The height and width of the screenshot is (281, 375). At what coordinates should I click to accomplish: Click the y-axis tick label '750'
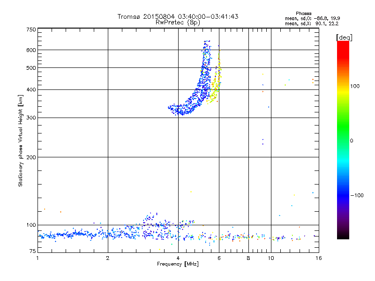tap(31, 30)
